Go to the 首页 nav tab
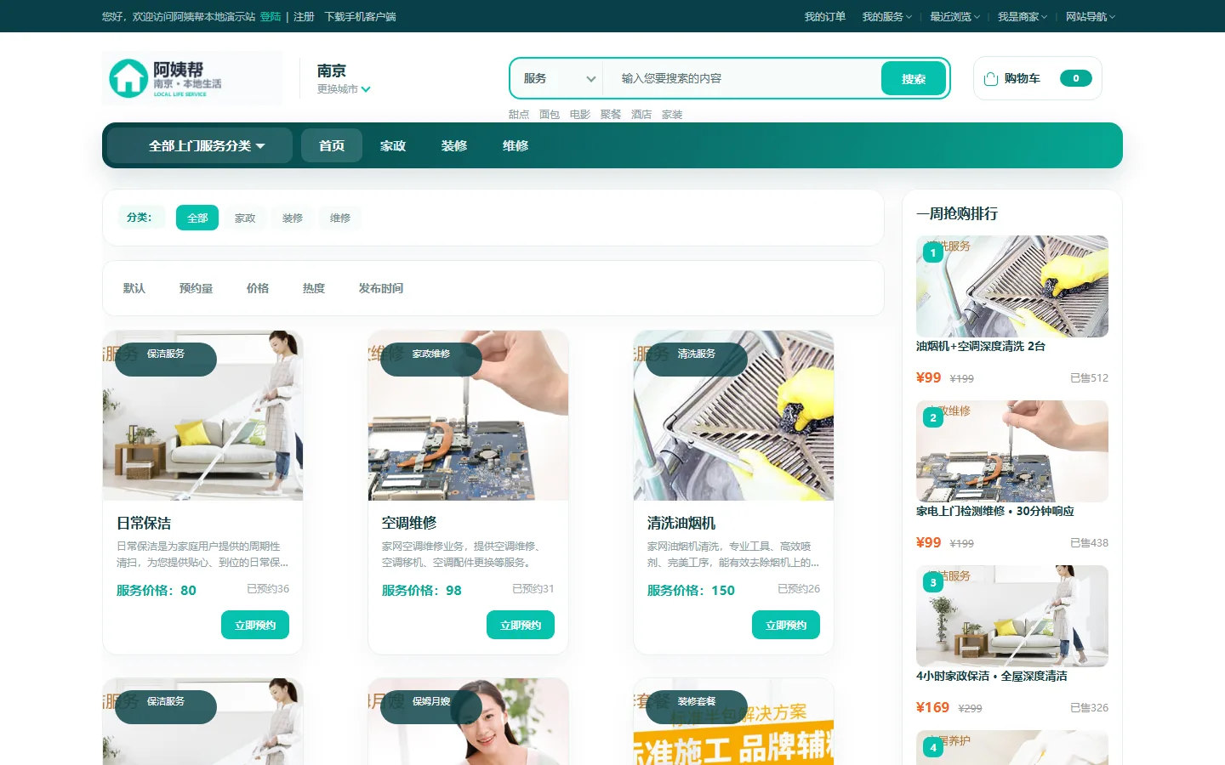 pos(332,145)
